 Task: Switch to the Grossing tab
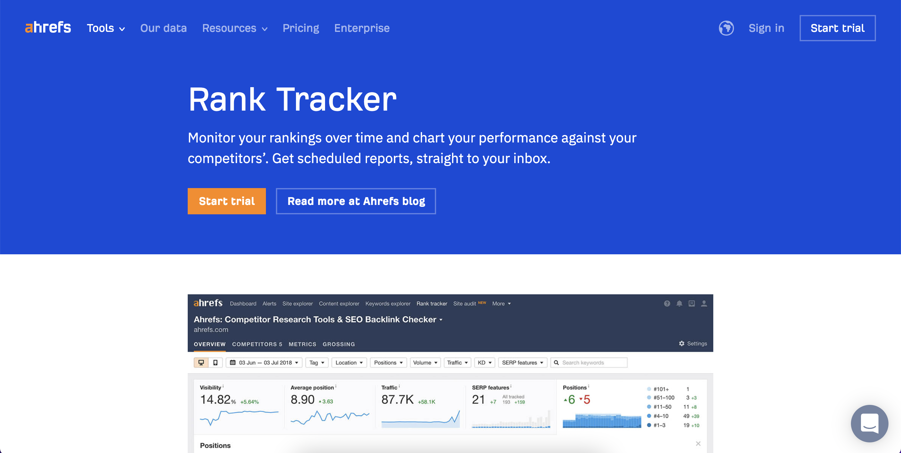pyautogui.click(x=339, y=344)
